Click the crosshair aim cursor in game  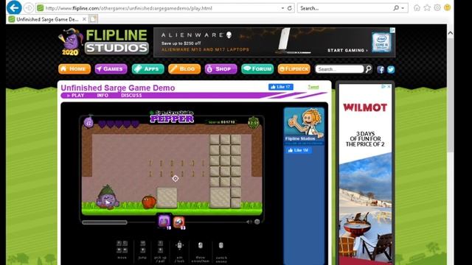(176, 179)
